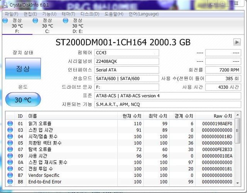The height and width of the screenshot is (193, 247).
Task: Click the transfer mode field SATA/600
Action: click(x=127, y=79)
